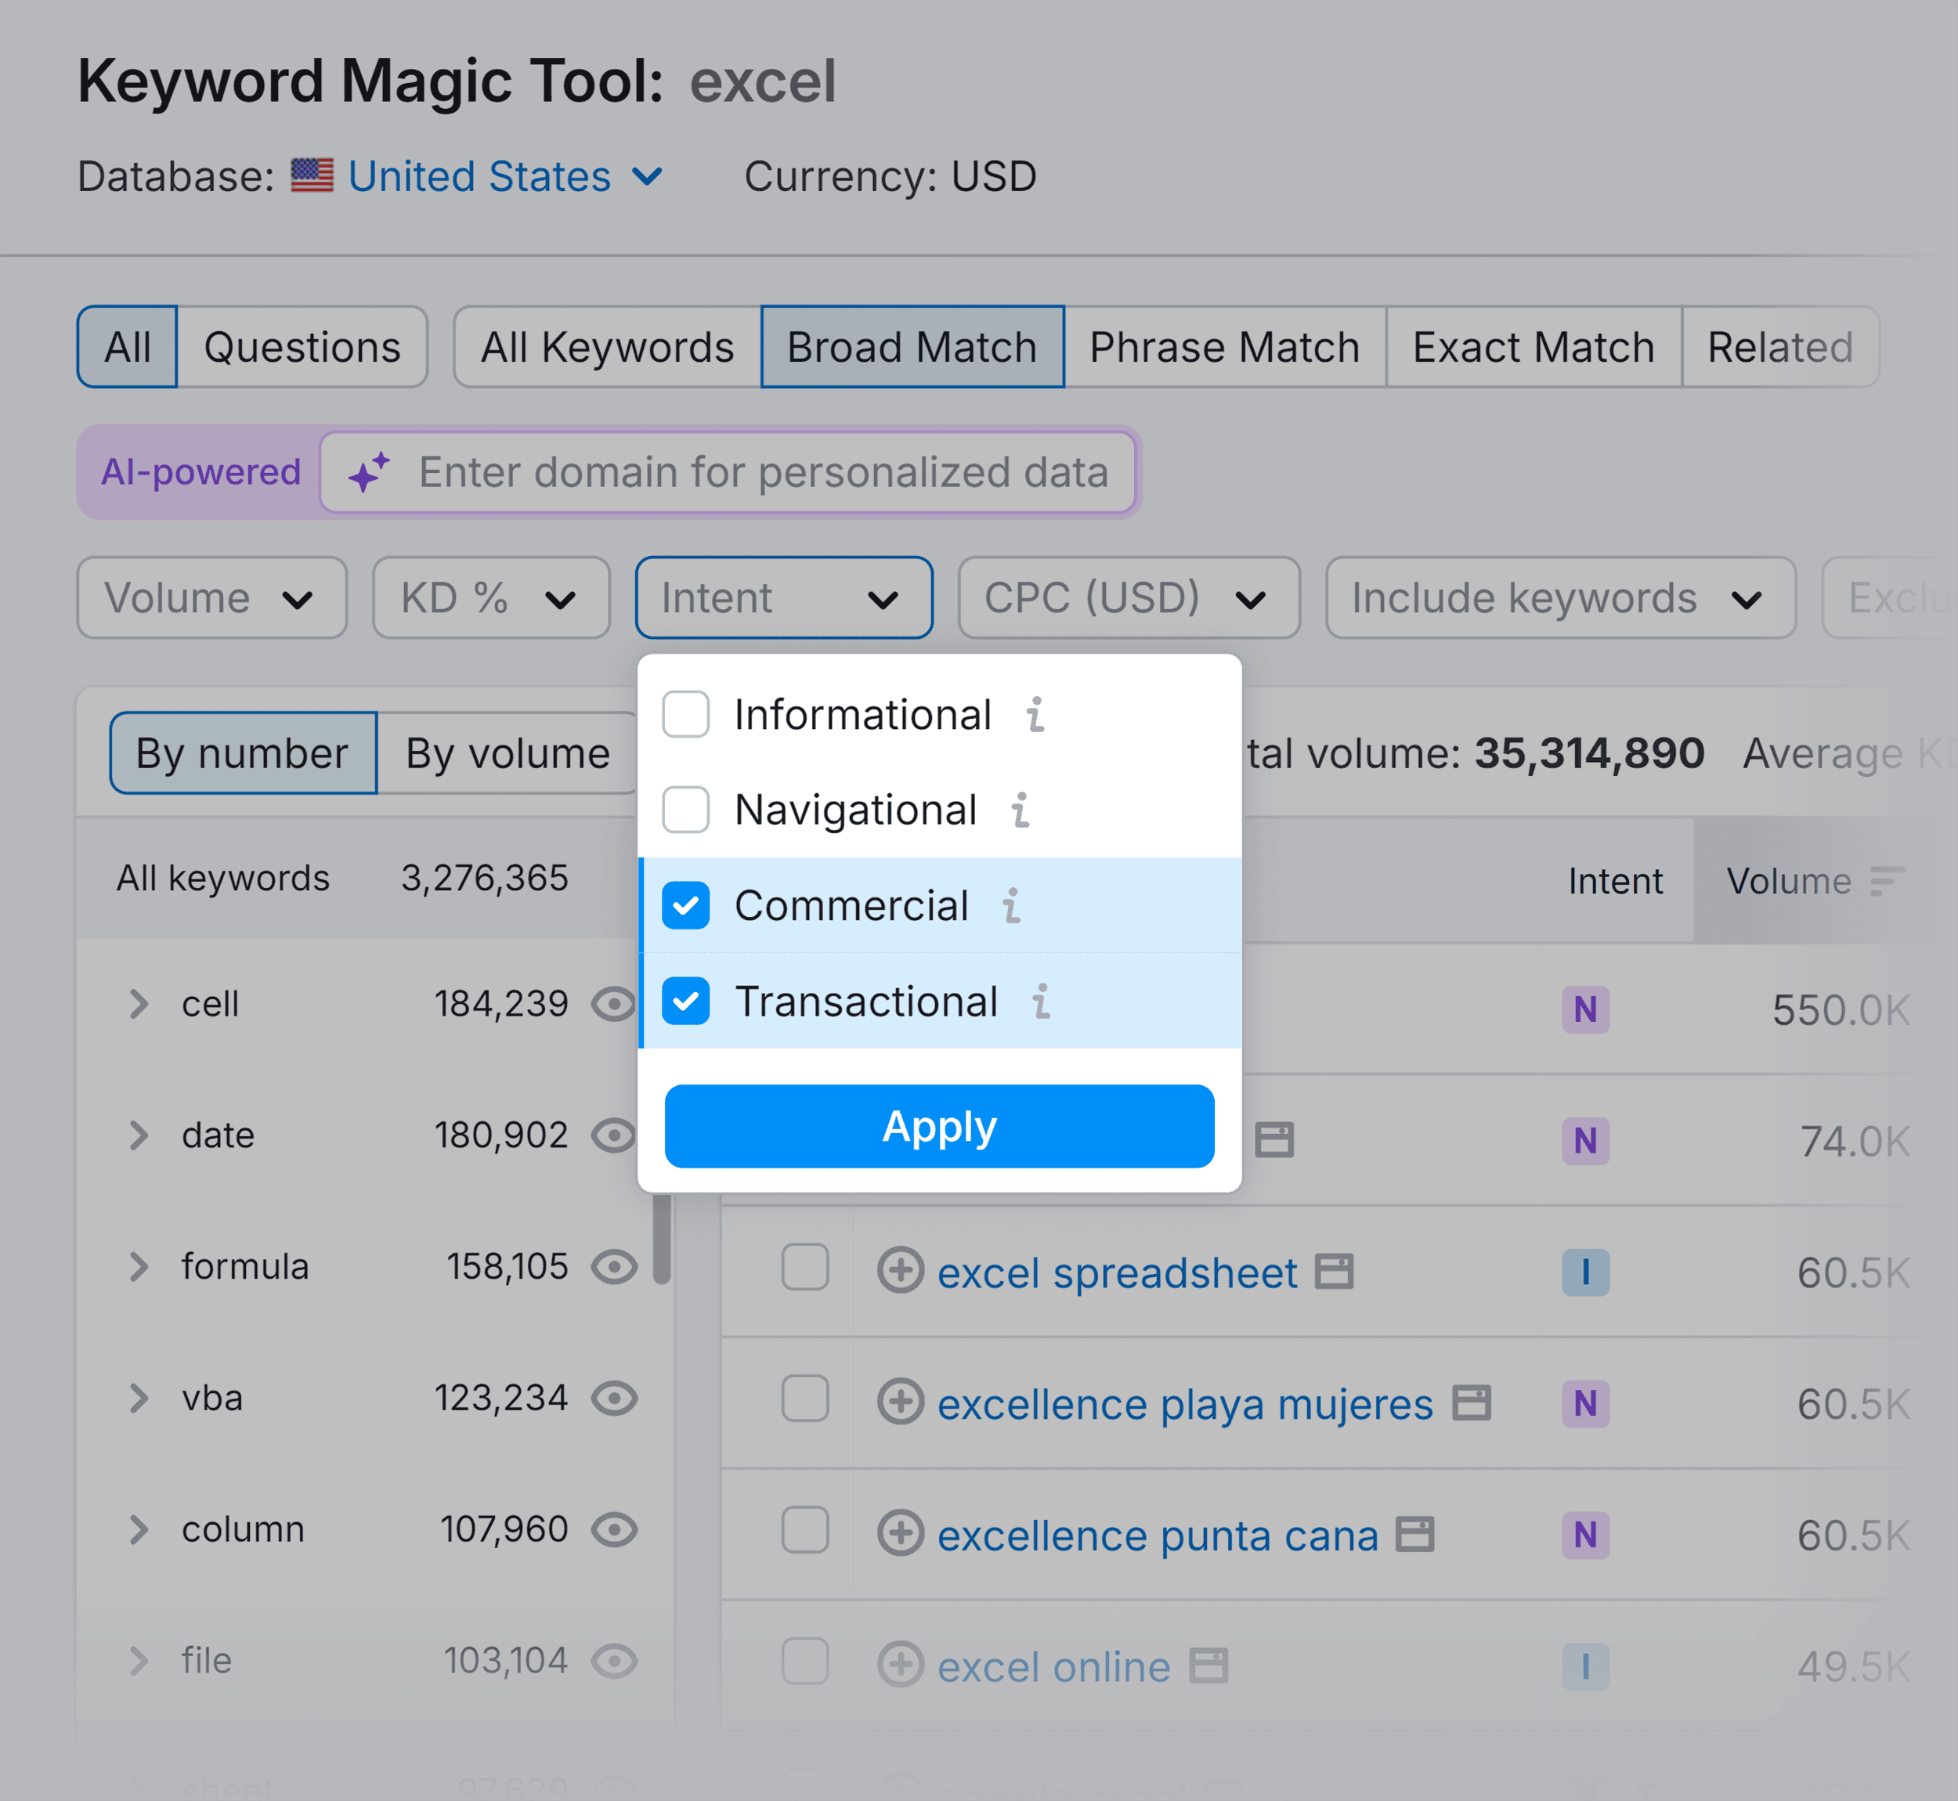Click the Volume column sort icon
The height and width of the screenshot is (1801, 1958).
point(1887,881)
